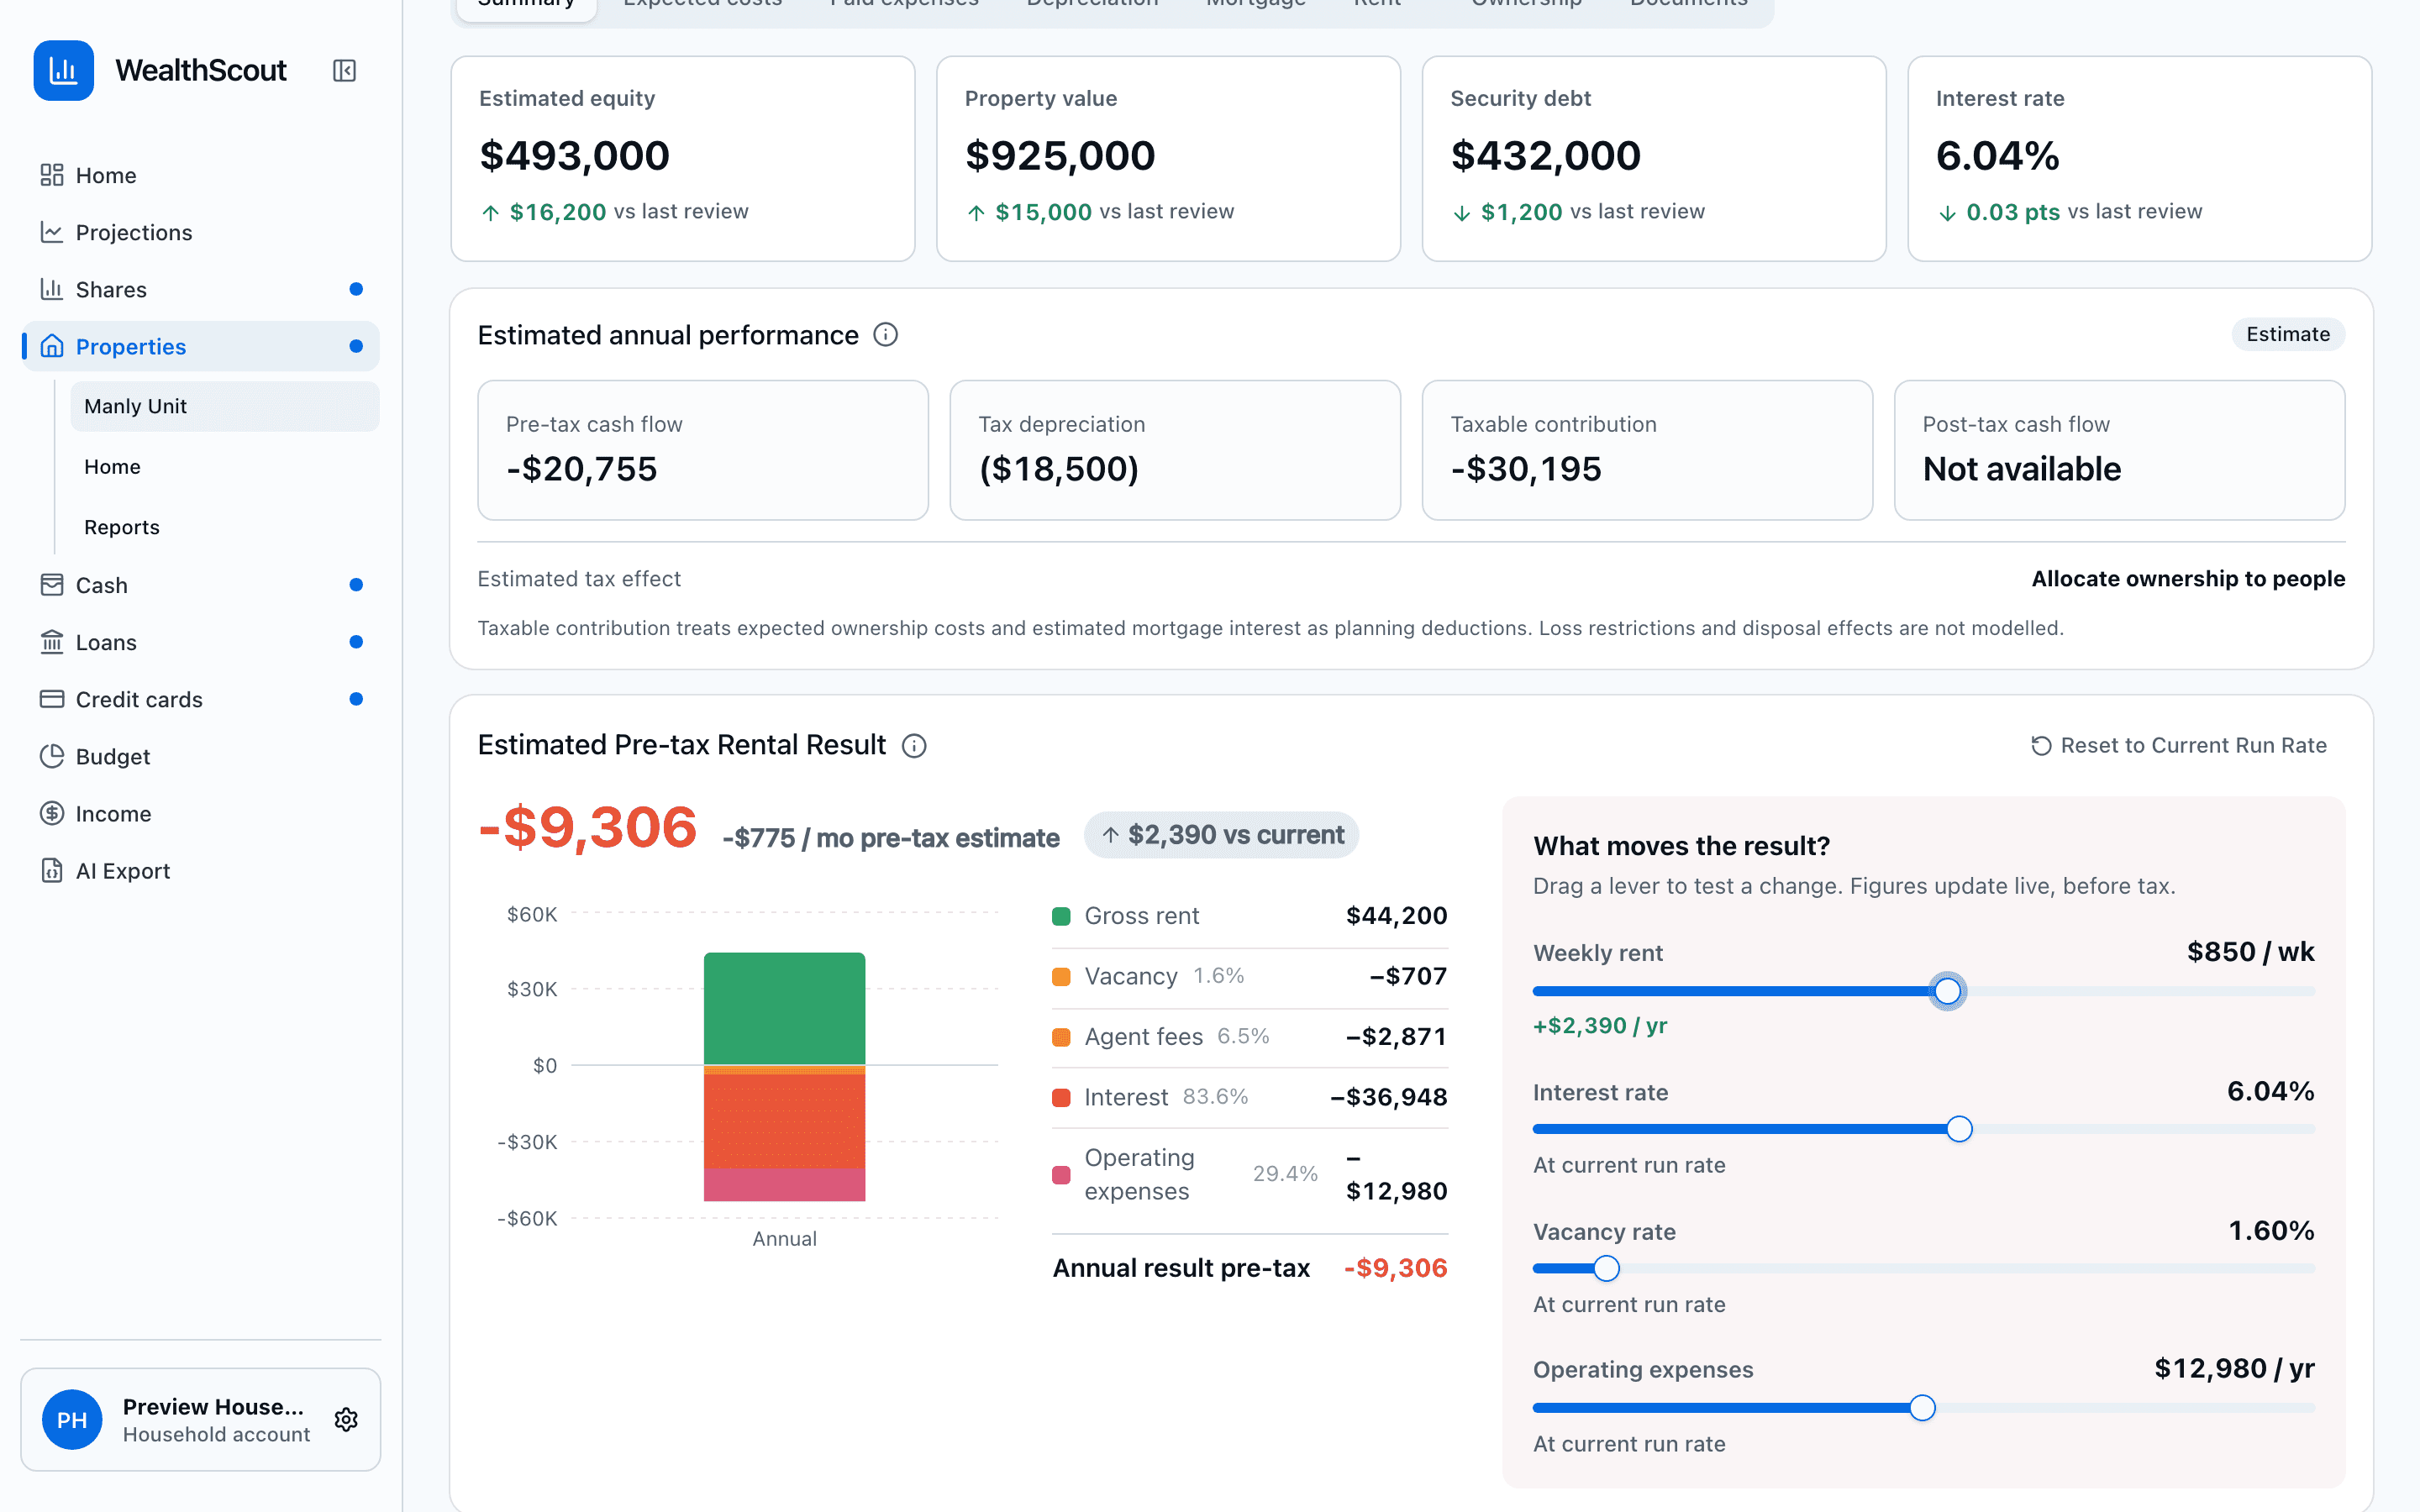The width and height of the screenshot is (2420, 1512).
Task: Click the blue dot beside Loans
Action: point(356,642)
